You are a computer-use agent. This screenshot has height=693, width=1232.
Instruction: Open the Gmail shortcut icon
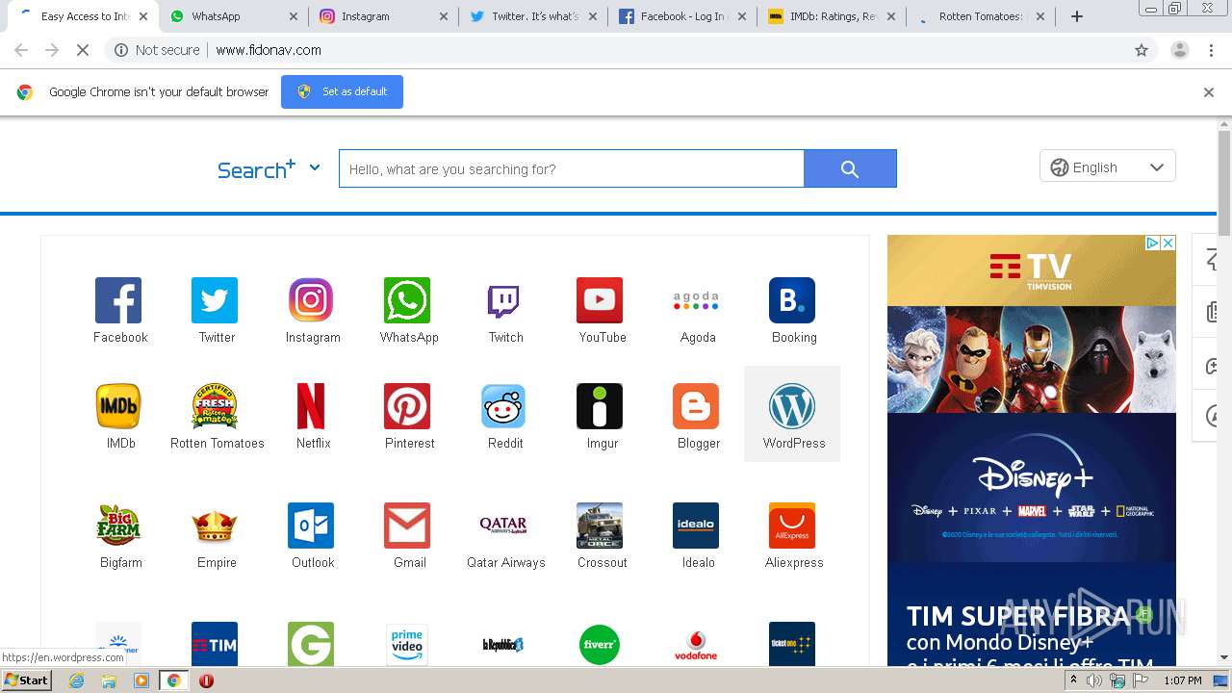click(407, 526)
